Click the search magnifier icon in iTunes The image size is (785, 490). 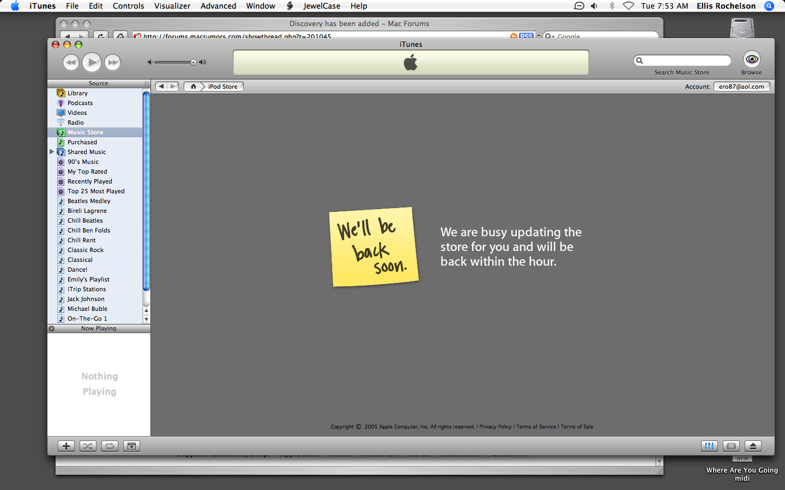(x=640, y=60)
